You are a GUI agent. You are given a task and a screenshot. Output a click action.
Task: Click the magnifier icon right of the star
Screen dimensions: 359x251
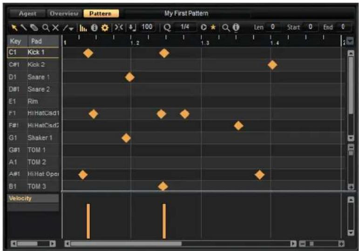226,28
